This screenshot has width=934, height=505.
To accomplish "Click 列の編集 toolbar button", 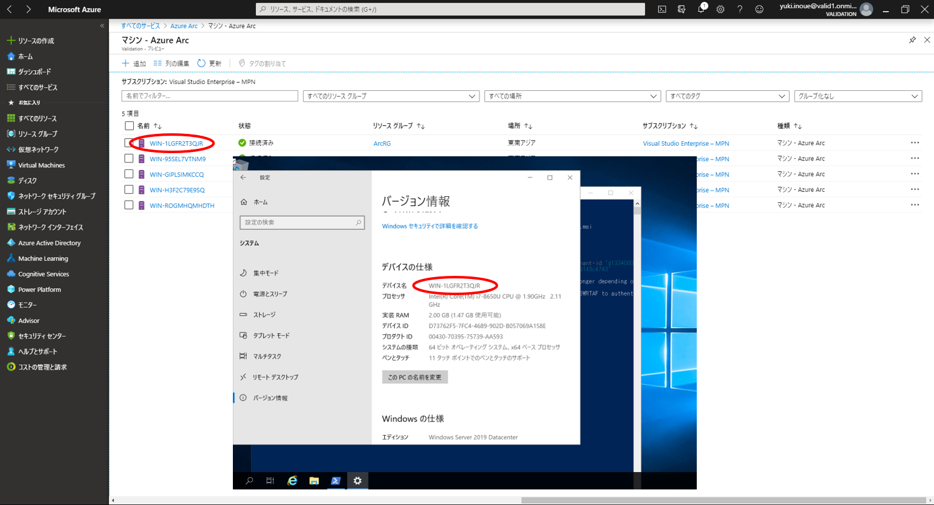I will 171,64.
